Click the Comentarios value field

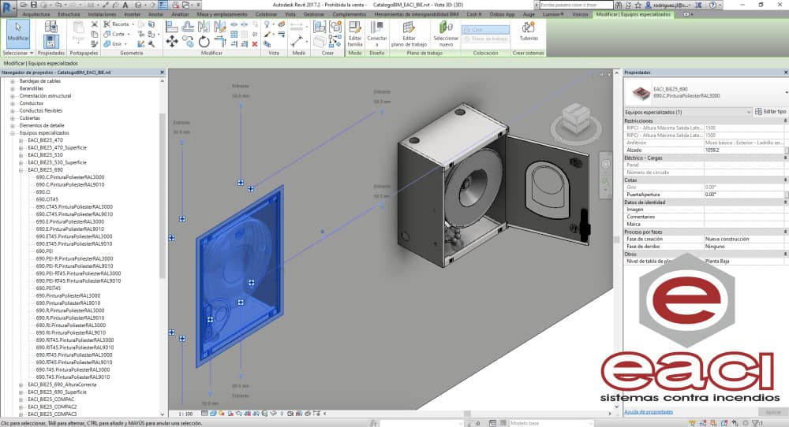click(x=746, y=217)
